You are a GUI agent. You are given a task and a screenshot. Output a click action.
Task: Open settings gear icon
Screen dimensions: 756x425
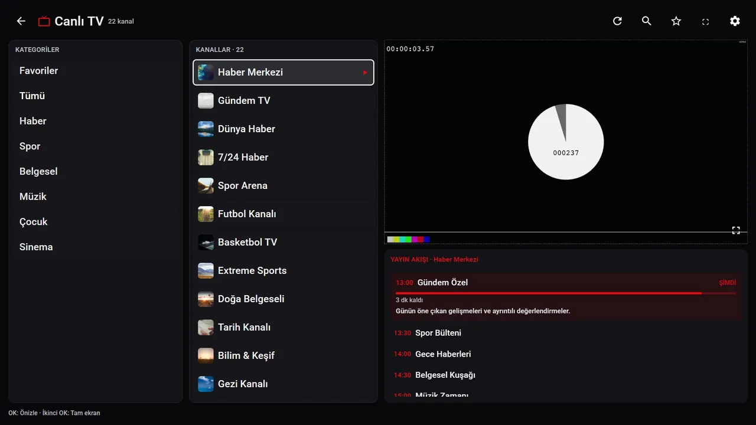735,21
